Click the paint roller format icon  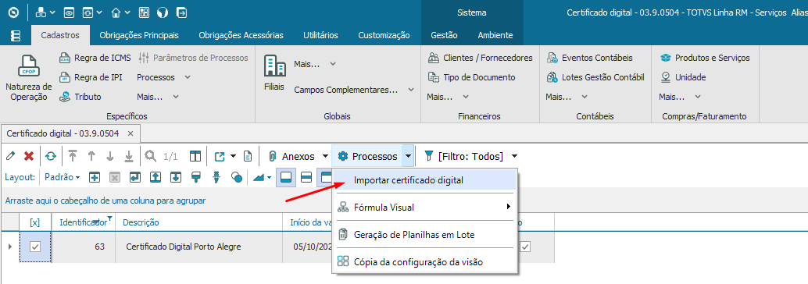[x=196, y=177]
